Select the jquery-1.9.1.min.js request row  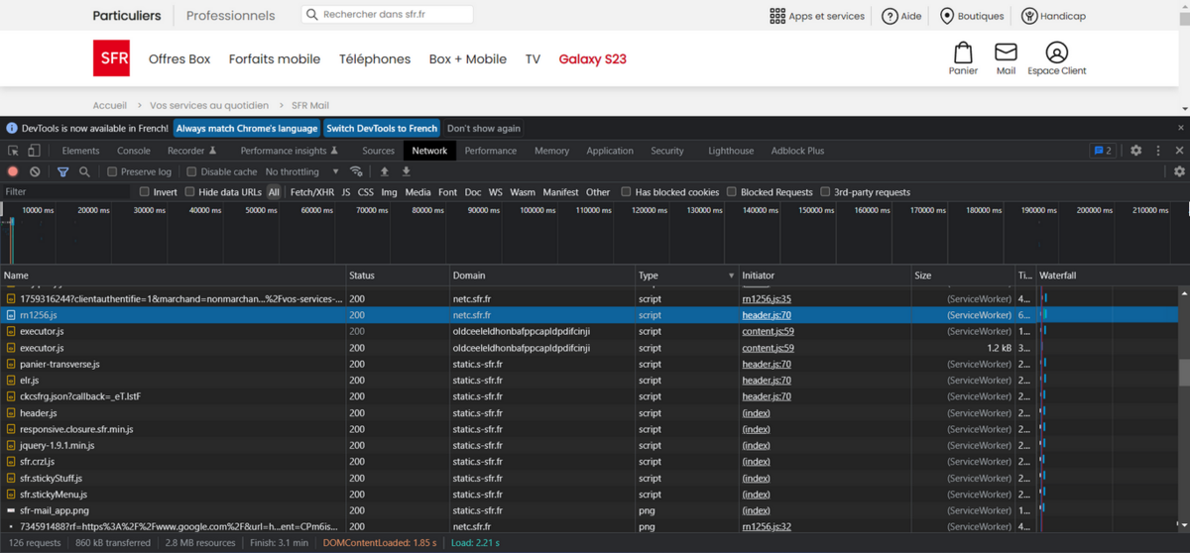589,445
